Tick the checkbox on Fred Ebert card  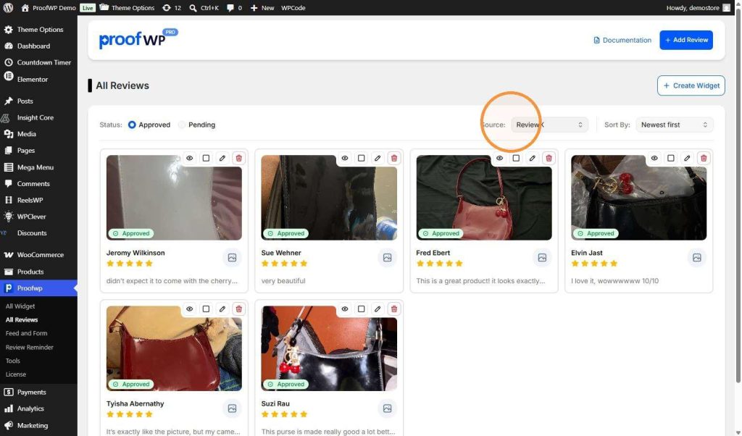pyautogui.click(x=516, y=158)
